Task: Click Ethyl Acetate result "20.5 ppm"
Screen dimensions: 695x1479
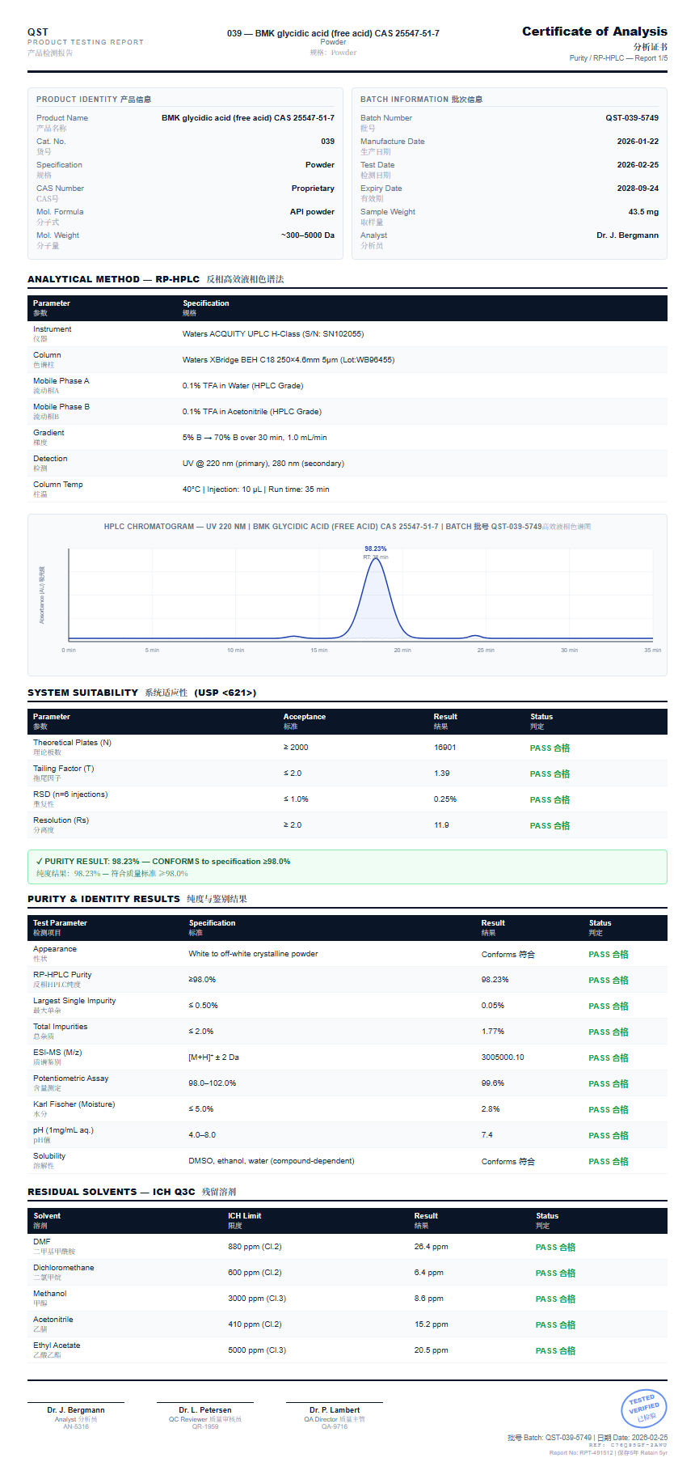Action: click(432, 1350)
